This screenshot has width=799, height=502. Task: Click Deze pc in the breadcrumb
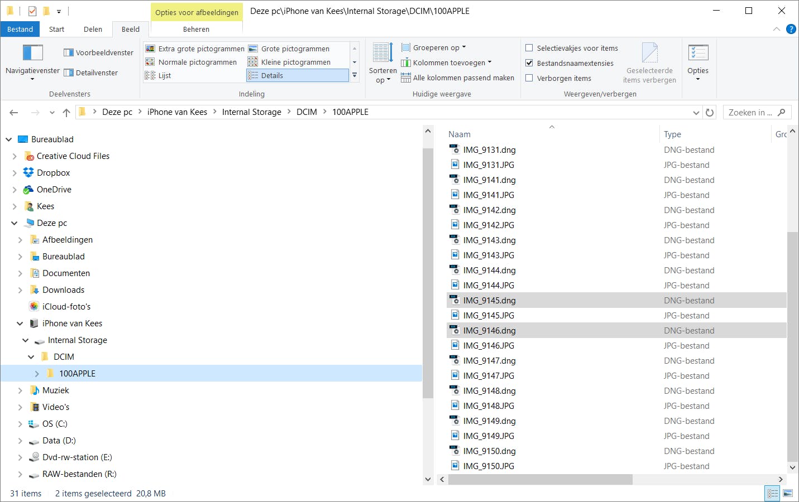[x=117, y=112]
